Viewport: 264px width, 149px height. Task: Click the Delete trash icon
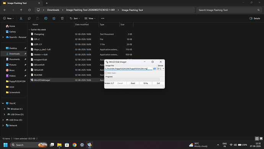coord(62,18)
